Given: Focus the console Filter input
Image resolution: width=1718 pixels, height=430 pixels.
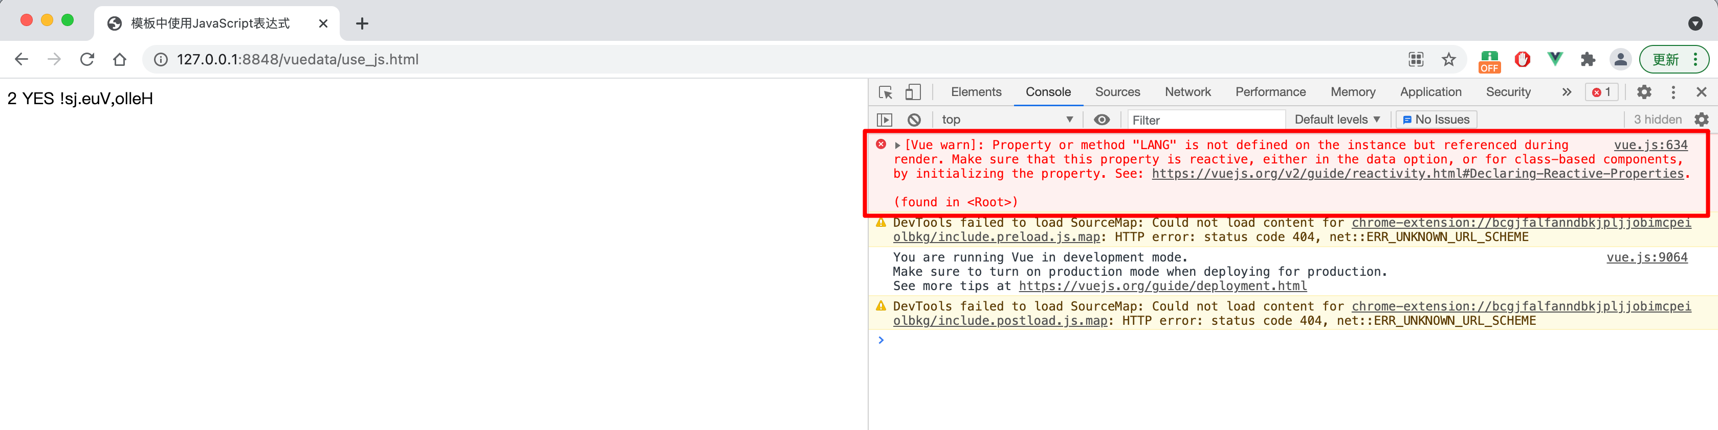Looking at the screenshot, I should pyautogui.click(x=1205, y=120).
